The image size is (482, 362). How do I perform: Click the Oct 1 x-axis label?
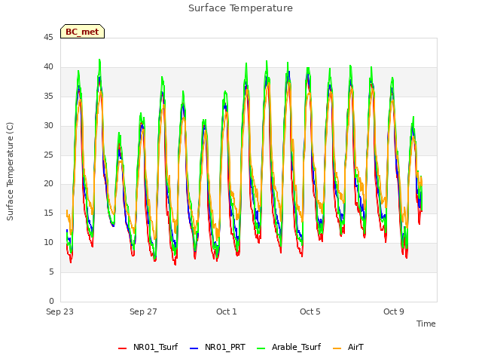pos(227,311)
